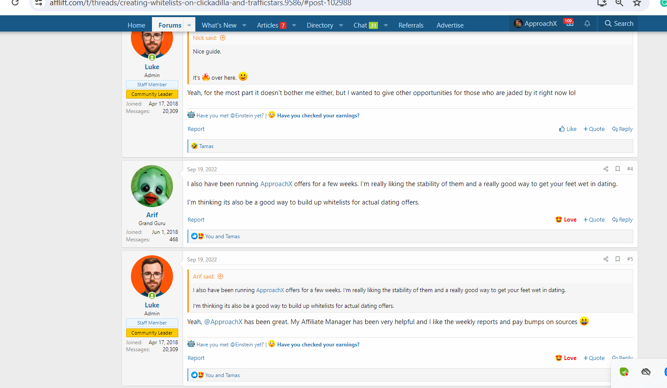
Task: Click "Have you met @Einstein yet?" in post #5
Action: (230, 345)
